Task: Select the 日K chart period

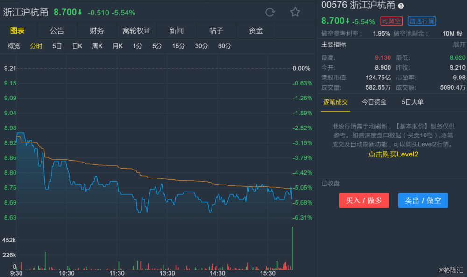Action: point(77,46)
